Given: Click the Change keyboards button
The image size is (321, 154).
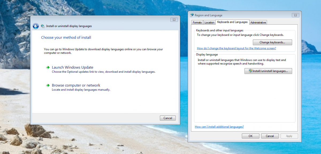Looking at the screenshot, I should 272,42.
